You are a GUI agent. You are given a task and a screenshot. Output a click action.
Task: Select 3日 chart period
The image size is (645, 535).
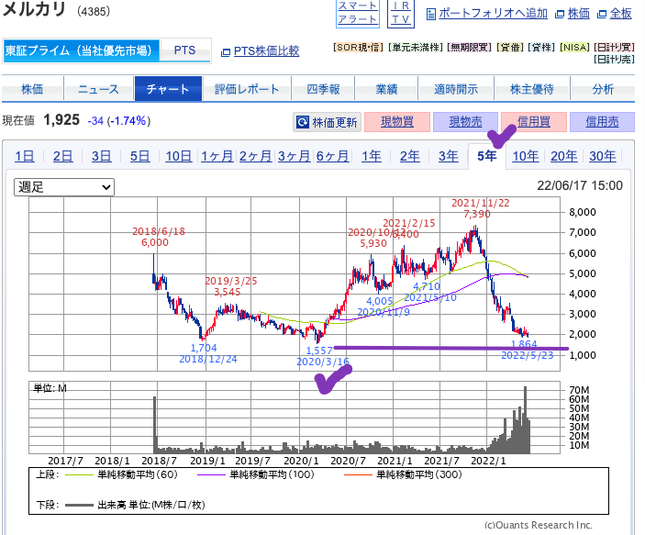pos(101,156)
